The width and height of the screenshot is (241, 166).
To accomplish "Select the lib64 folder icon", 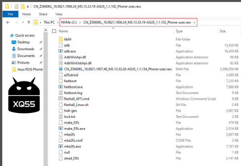I will 61,39.
